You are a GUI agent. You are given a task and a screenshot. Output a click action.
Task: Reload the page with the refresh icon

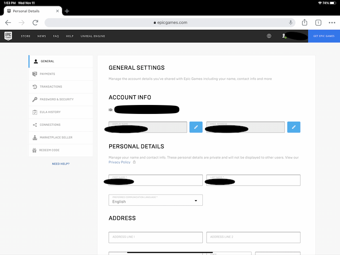pyautogui.click(x=35, y=23)
